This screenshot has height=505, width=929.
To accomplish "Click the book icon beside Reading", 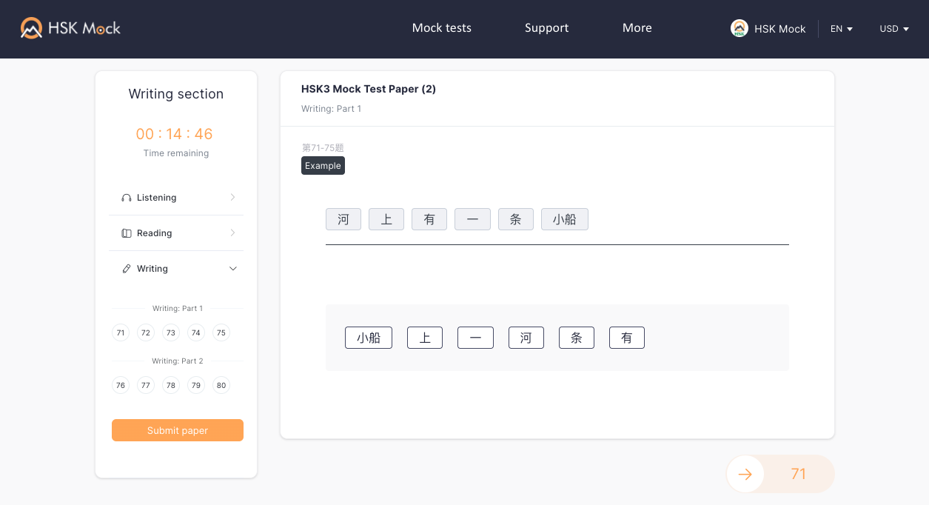I will pyautogui.click(x=126, y=233).
